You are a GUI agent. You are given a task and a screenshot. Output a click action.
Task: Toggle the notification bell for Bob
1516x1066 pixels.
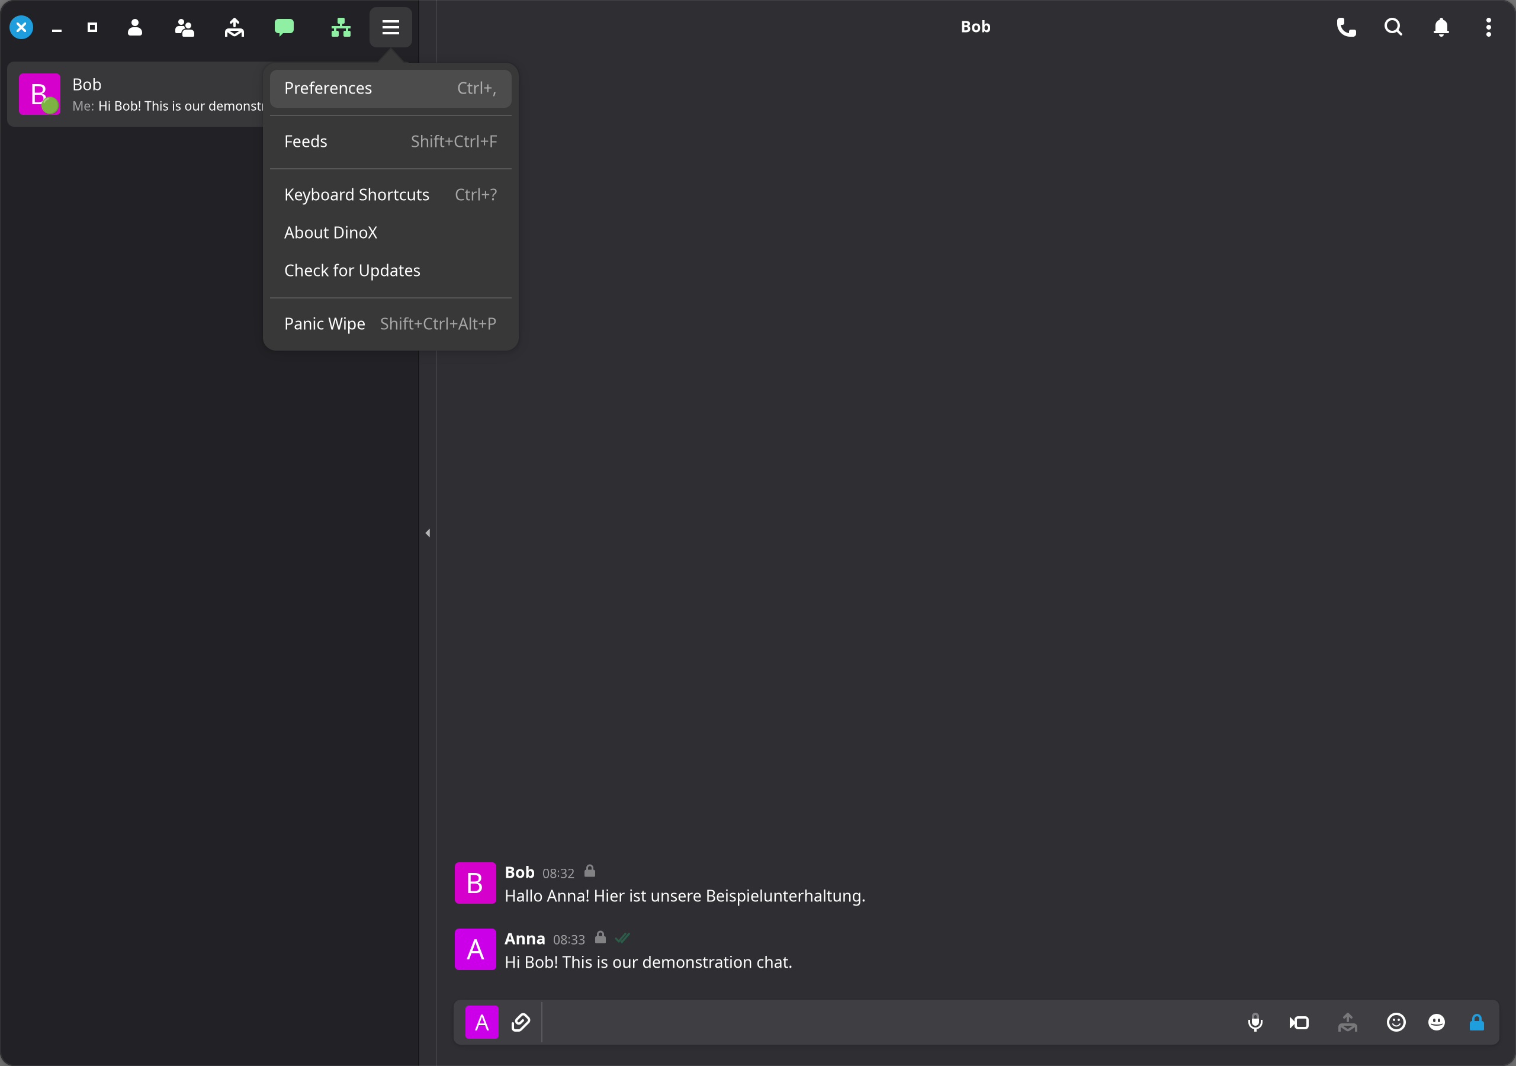click(x=1441, y=27)
